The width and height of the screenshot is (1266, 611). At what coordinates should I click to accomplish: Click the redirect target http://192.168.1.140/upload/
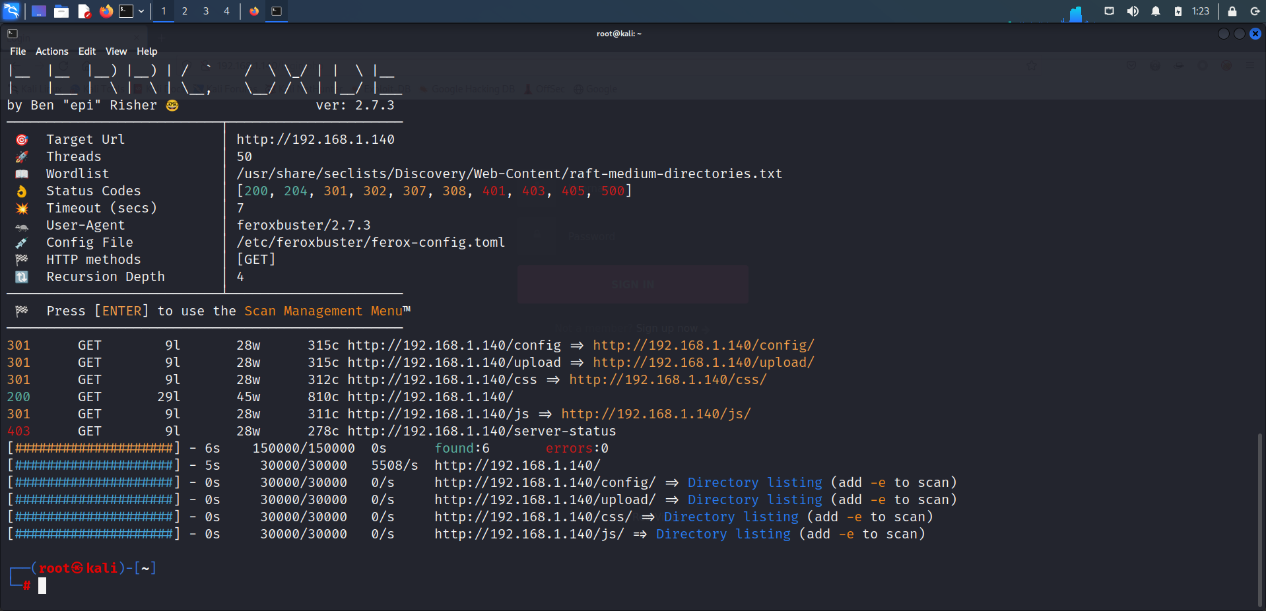704,362
